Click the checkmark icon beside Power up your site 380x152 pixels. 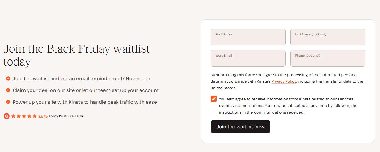point(8,102)
